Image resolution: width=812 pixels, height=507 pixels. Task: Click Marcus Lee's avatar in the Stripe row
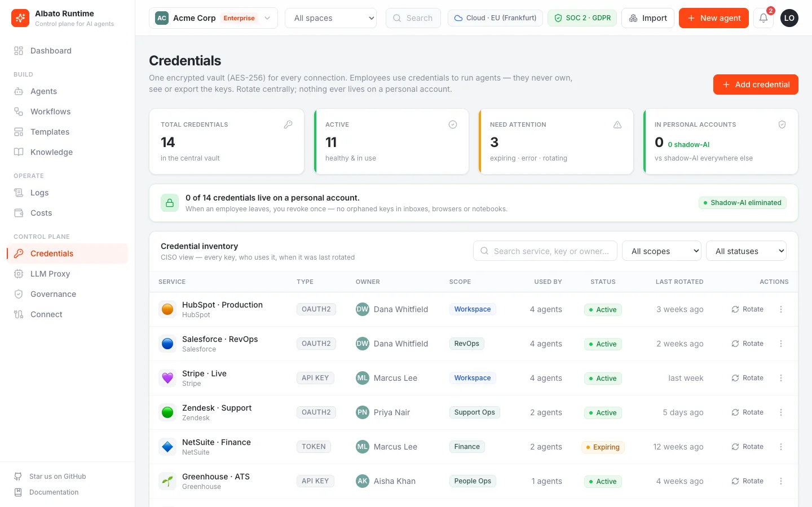pyautogui.click(x=363, y=378)
